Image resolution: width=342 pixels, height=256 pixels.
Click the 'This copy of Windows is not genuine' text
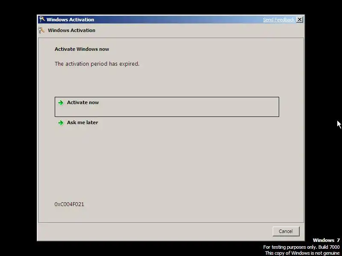point(302,253)
